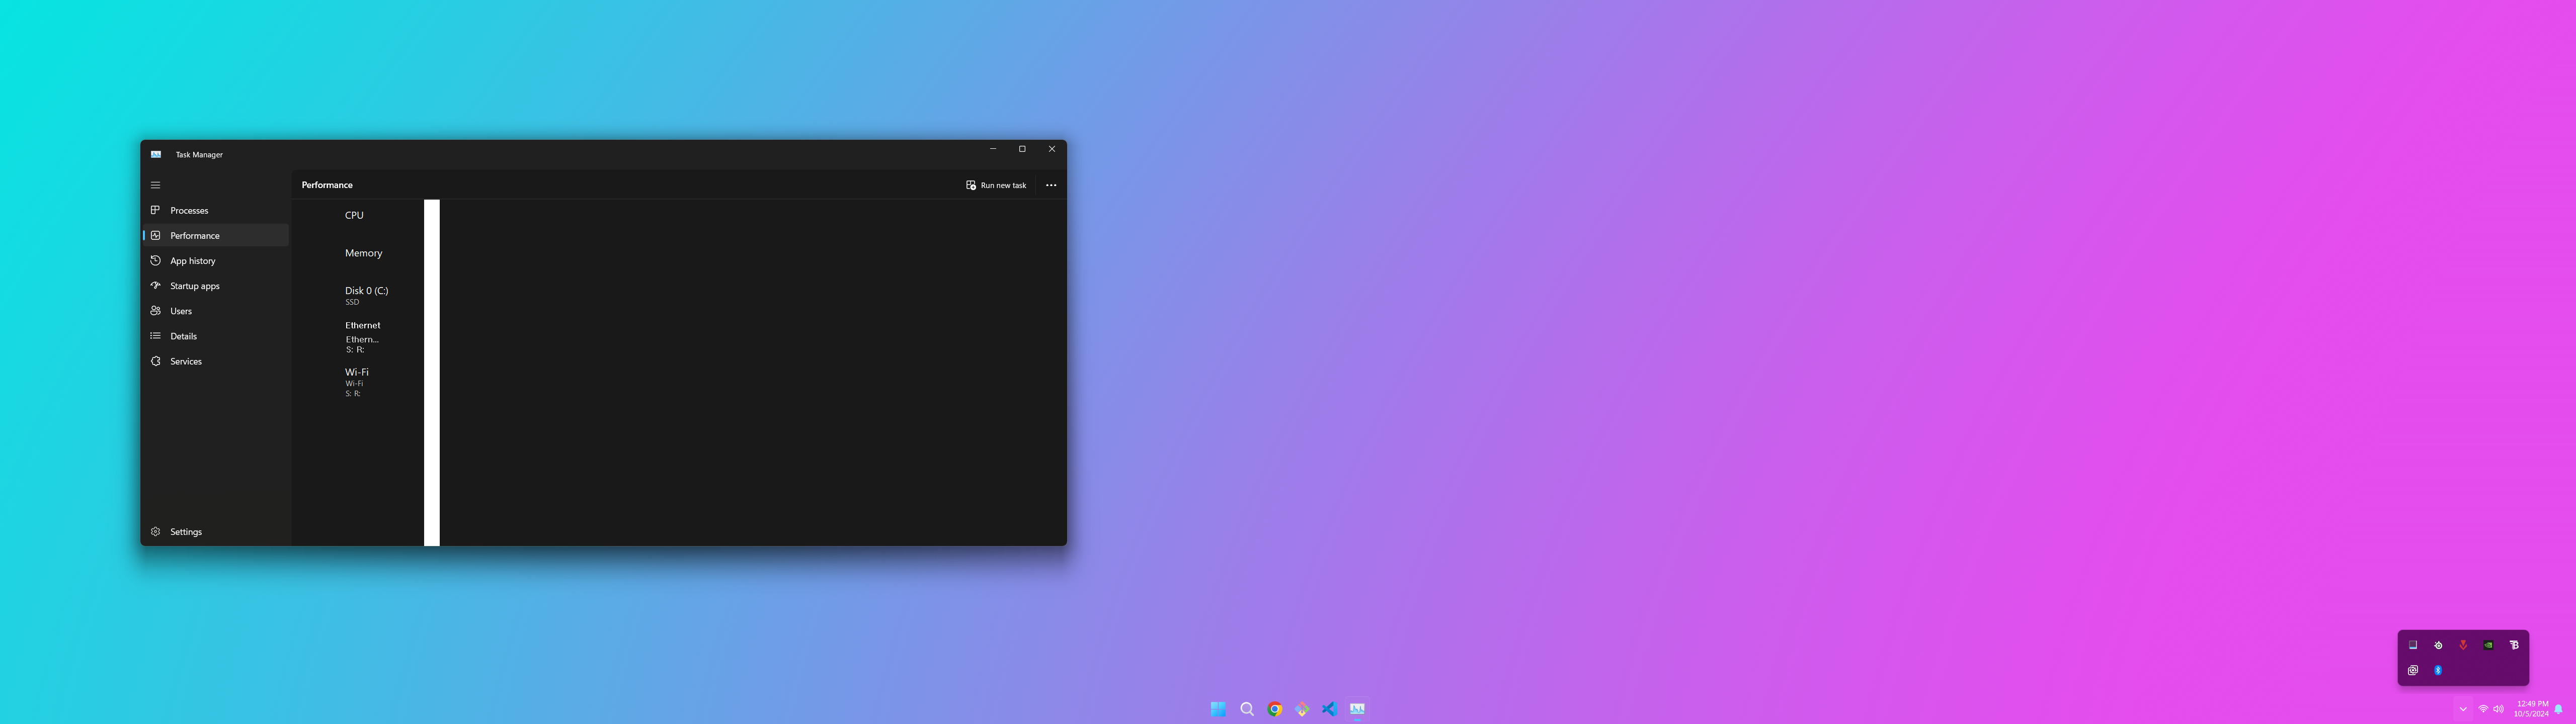
Task: Open Task Manager Settings
Action: pos(185,532)
